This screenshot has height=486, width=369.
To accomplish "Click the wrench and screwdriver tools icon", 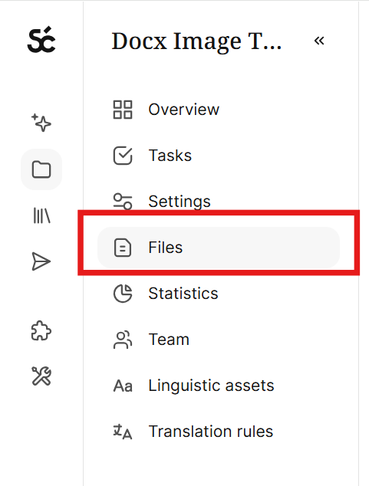I will click(x=41, y=376).
